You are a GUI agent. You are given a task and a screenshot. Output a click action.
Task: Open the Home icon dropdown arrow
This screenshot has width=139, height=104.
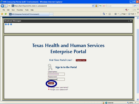[x=106, y=14]
